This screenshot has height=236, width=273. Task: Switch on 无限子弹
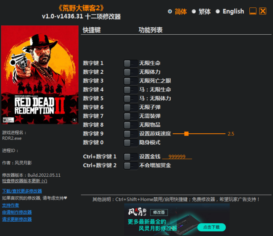pyautogui.click(x=130, y=107)
